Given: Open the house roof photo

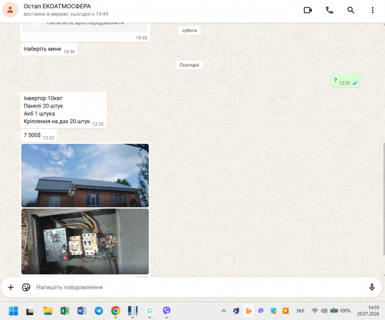Looking at the screenshot, I should tap(85, 176).
